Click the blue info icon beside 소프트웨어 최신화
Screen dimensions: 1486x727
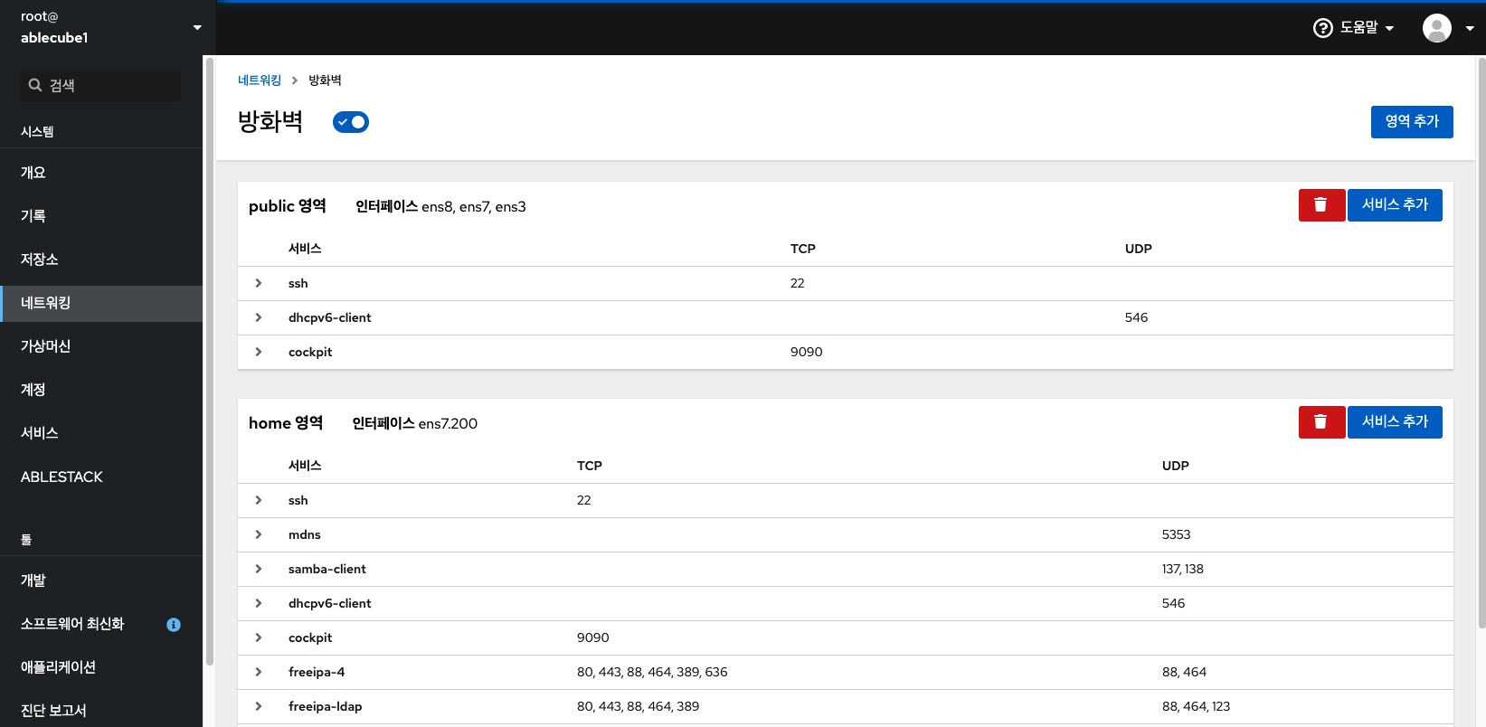174,625
